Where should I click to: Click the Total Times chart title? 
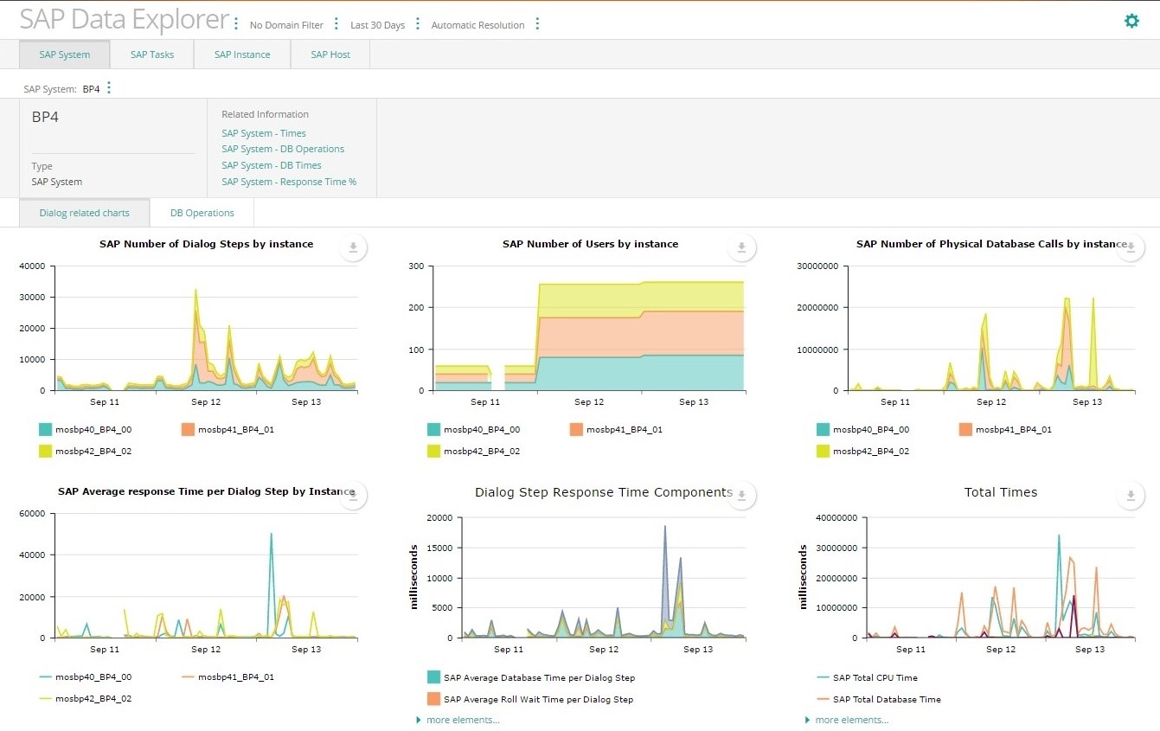coord(1001,492)
